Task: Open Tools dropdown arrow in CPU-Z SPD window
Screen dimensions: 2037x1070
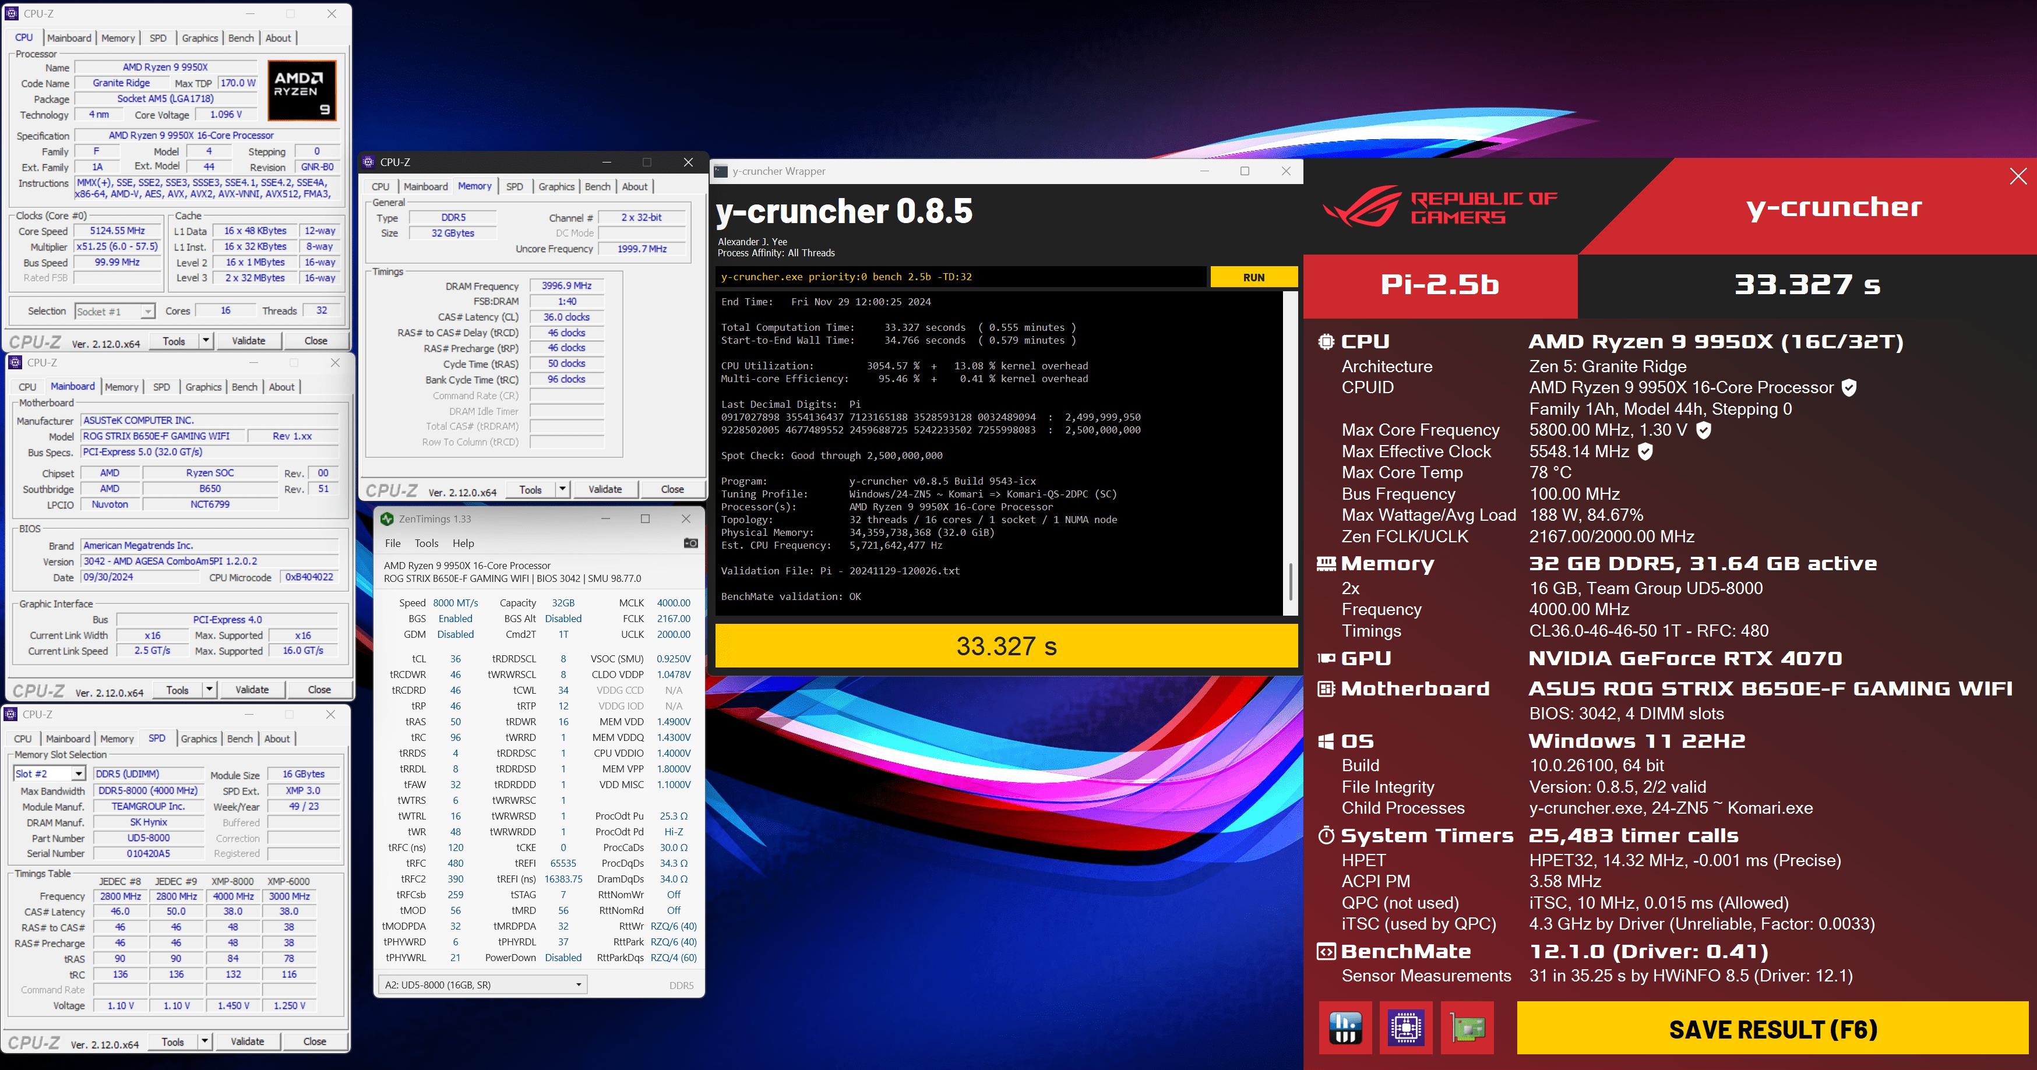Action: coord(204,1041)
